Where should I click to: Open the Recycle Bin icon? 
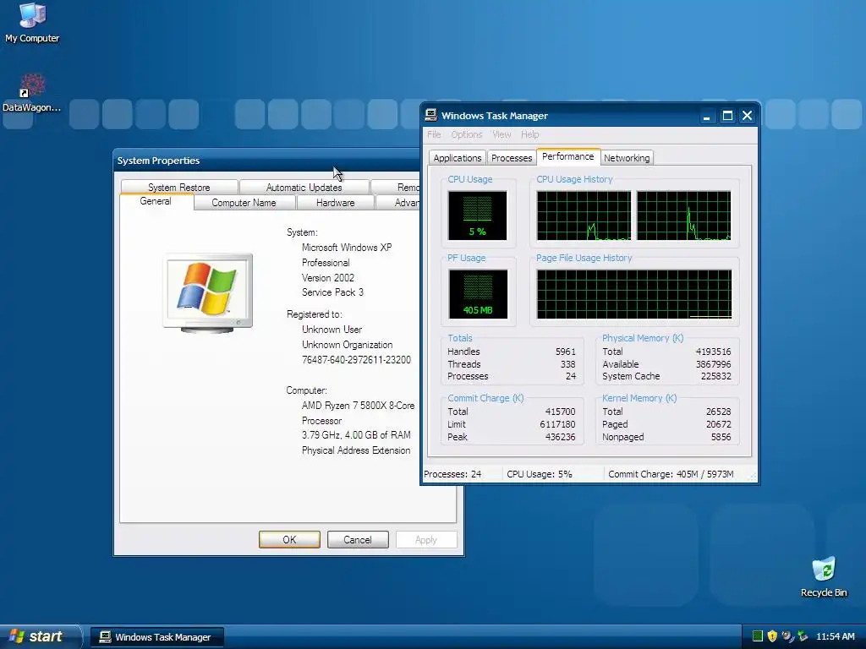pos(824,576)
